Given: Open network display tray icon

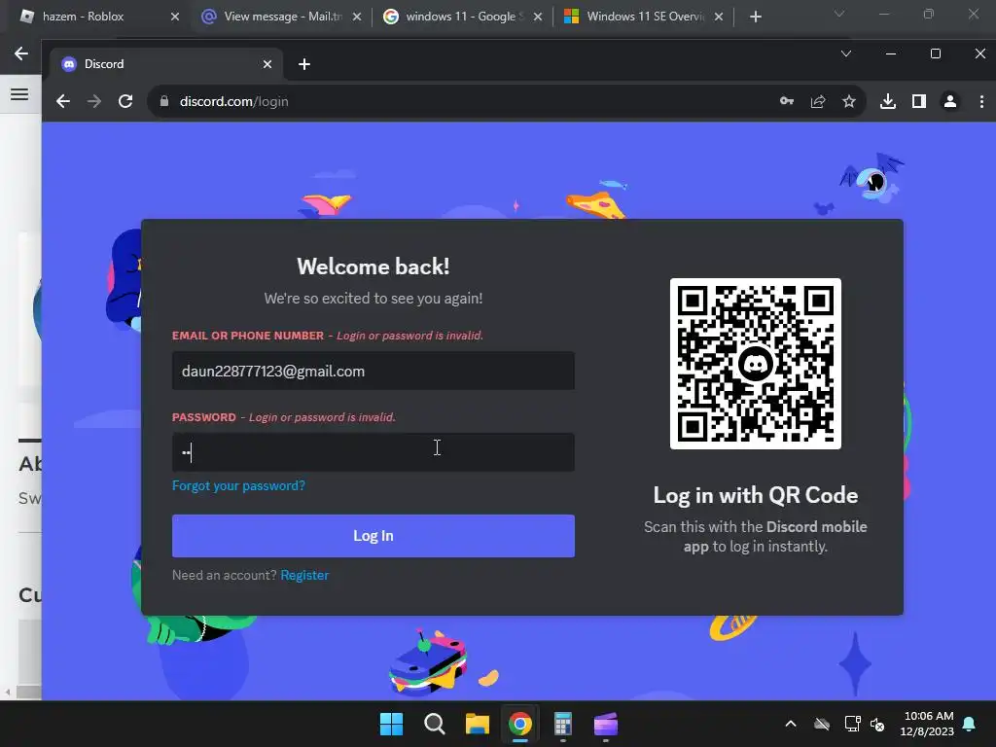Looking at the screenshot, I should pyautogui.click(x=852, y=724).
